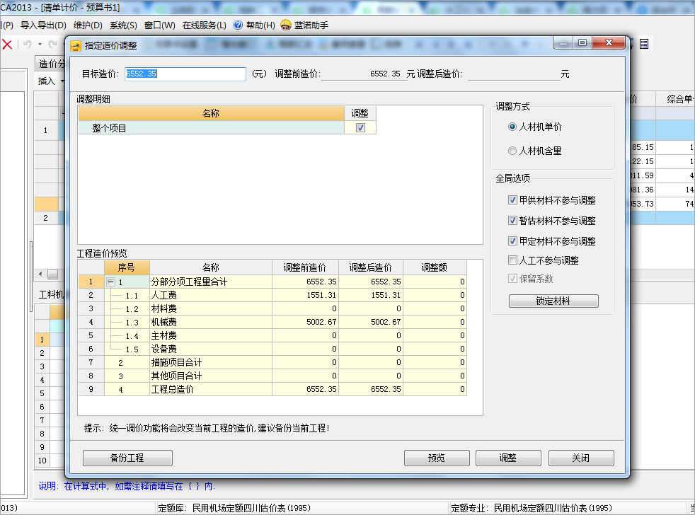Viewport: 695px width, 515px height.
Task: Click the list icon at toolbar's right end
Action: [643, 44]
